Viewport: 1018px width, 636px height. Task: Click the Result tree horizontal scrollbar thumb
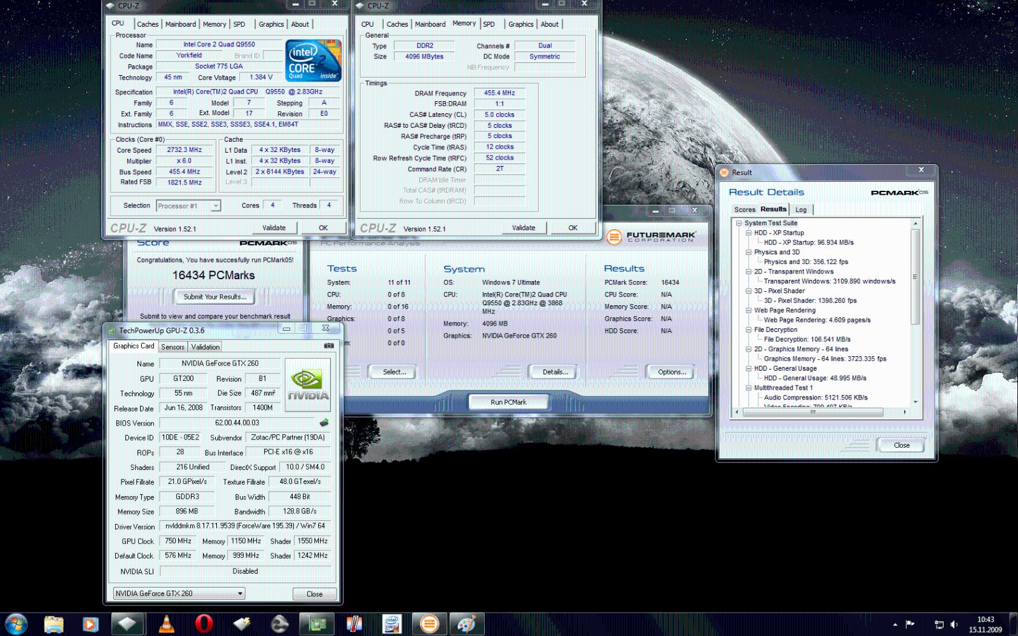812,412
